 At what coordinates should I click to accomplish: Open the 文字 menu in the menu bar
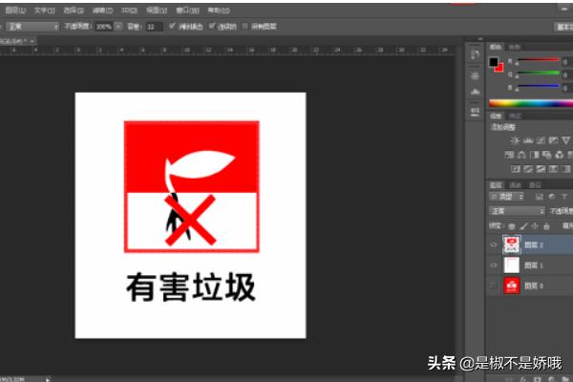[x=43, y=8]
